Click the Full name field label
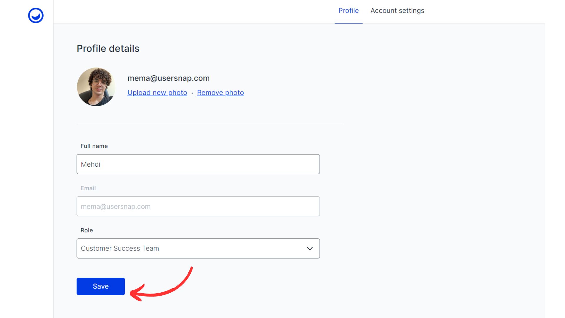 (x=94, y=146)
